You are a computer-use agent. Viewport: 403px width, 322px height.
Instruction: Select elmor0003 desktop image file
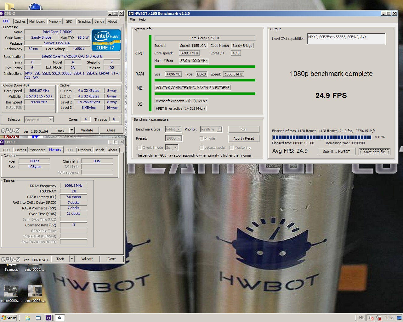(x=35, y=294)
